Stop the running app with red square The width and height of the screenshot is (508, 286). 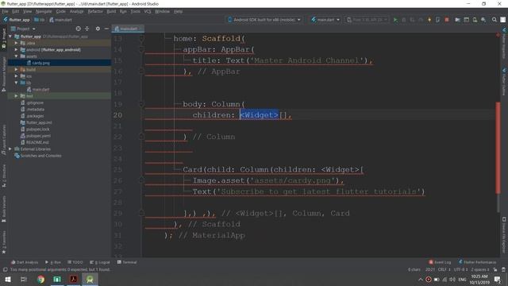[x=447, y=20]
